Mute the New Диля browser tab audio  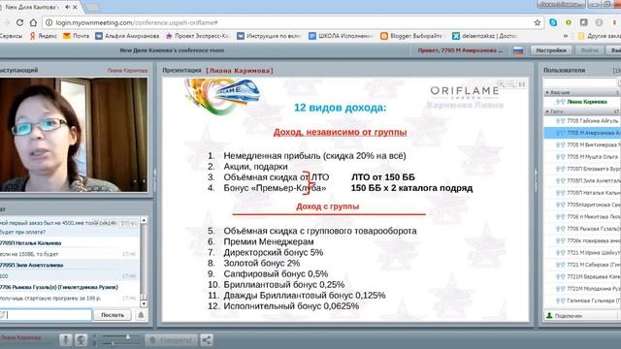point(67,7)
